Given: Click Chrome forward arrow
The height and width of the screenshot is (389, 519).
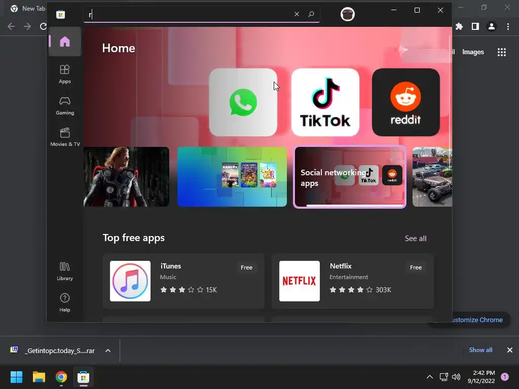Looking at the screenshot, I should [x=27, y=26].
